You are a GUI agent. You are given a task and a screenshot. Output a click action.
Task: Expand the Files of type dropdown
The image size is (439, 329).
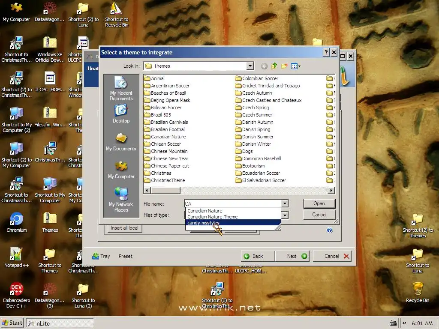(285, 215)
